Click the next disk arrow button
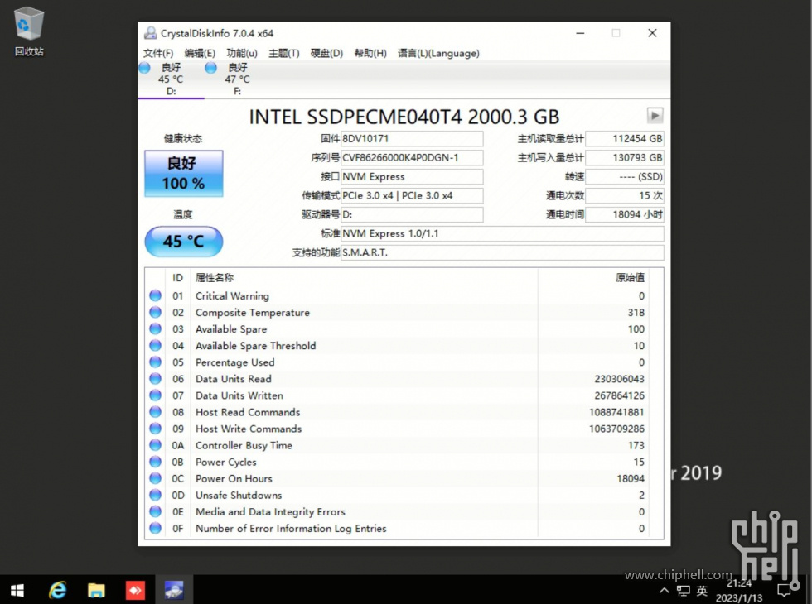 click(655, 115)
